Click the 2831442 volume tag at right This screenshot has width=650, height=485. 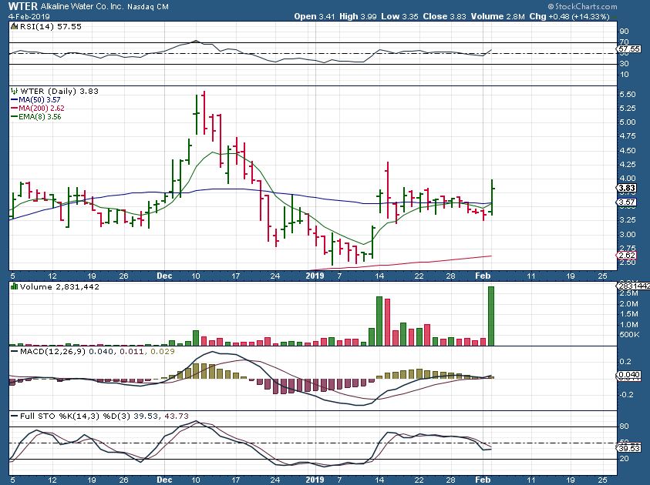[x=633, y=286]
